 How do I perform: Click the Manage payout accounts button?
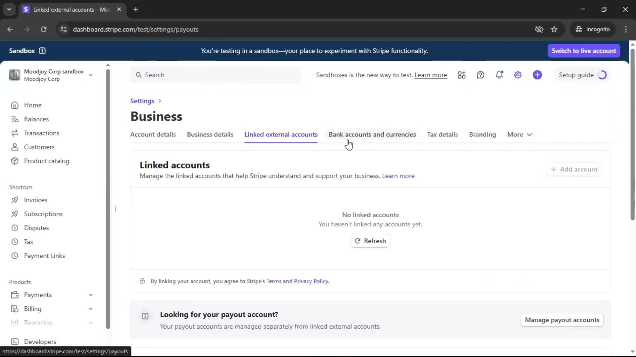point(562,320)
